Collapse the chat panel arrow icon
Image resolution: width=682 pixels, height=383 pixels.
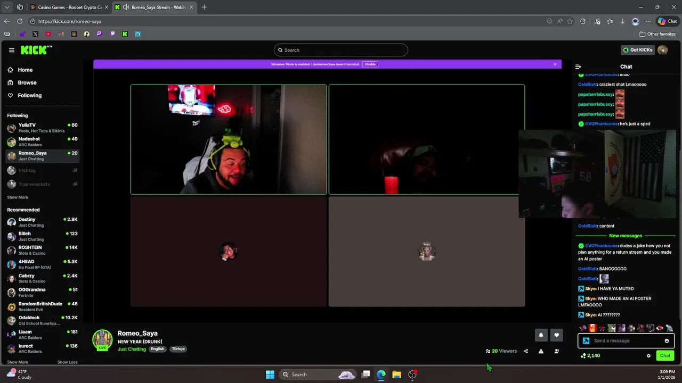click(x=578, y=66)
